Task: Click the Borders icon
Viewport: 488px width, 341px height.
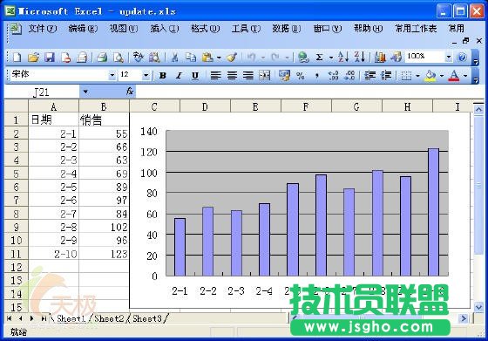Action: click(406, 75)
